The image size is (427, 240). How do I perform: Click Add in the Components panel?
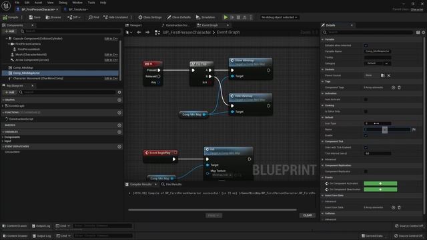pyautogui.click(x=9, y=31)
